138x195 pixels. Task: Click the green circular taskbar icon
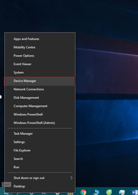pyautogui.click(x=109, y=192)
